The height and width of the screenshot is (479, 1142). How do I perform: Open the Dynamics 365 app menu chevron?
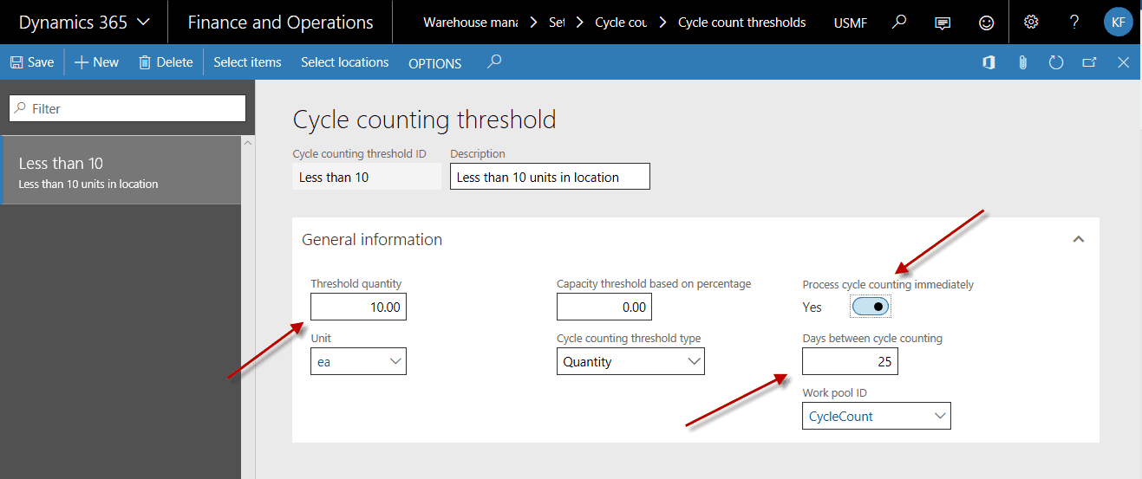144,23
